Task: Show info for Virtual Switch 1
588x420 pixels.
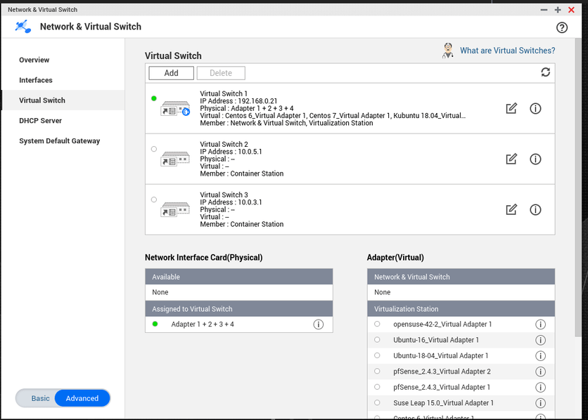Action: [x=535, y=108]
